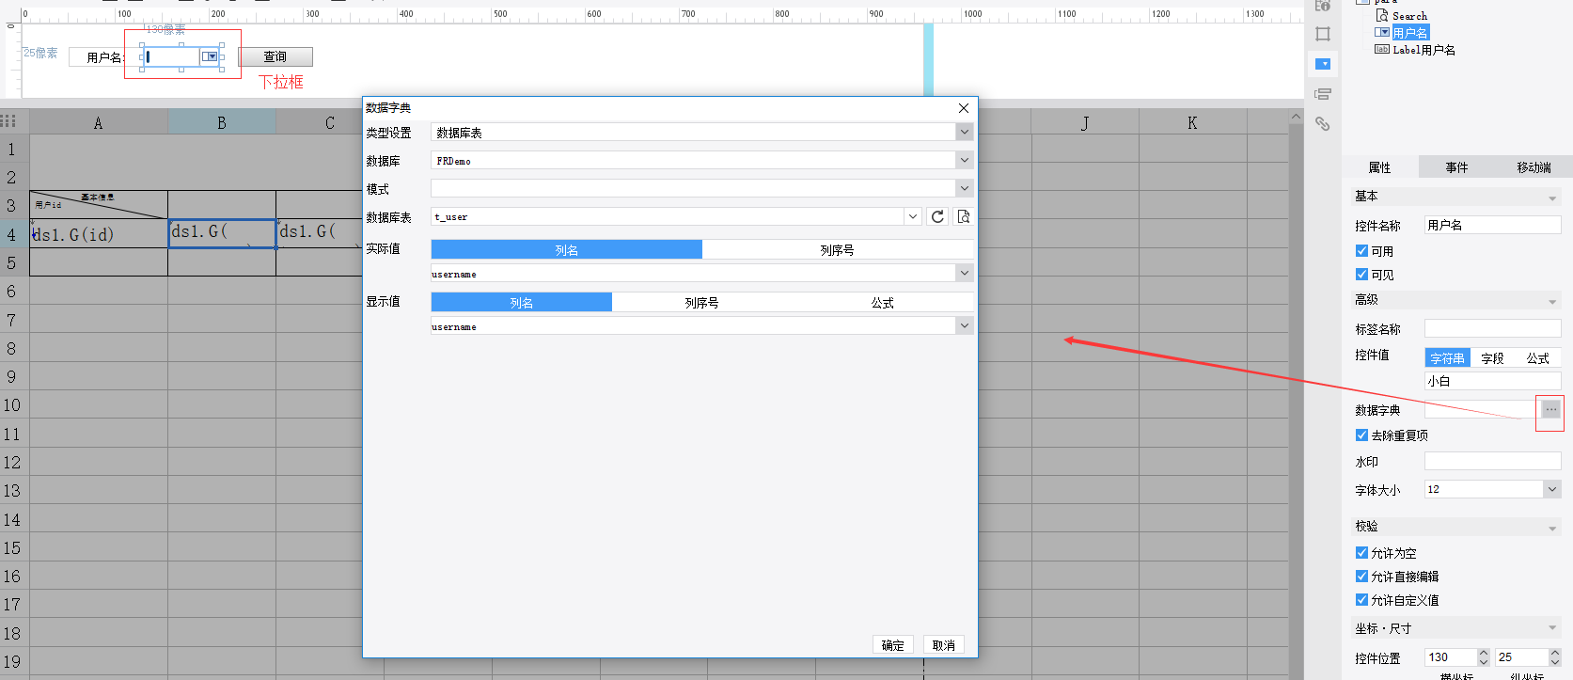Select 列序号 for 实际值
This screenshot has height=680, width=1573.
pos(837,250)
